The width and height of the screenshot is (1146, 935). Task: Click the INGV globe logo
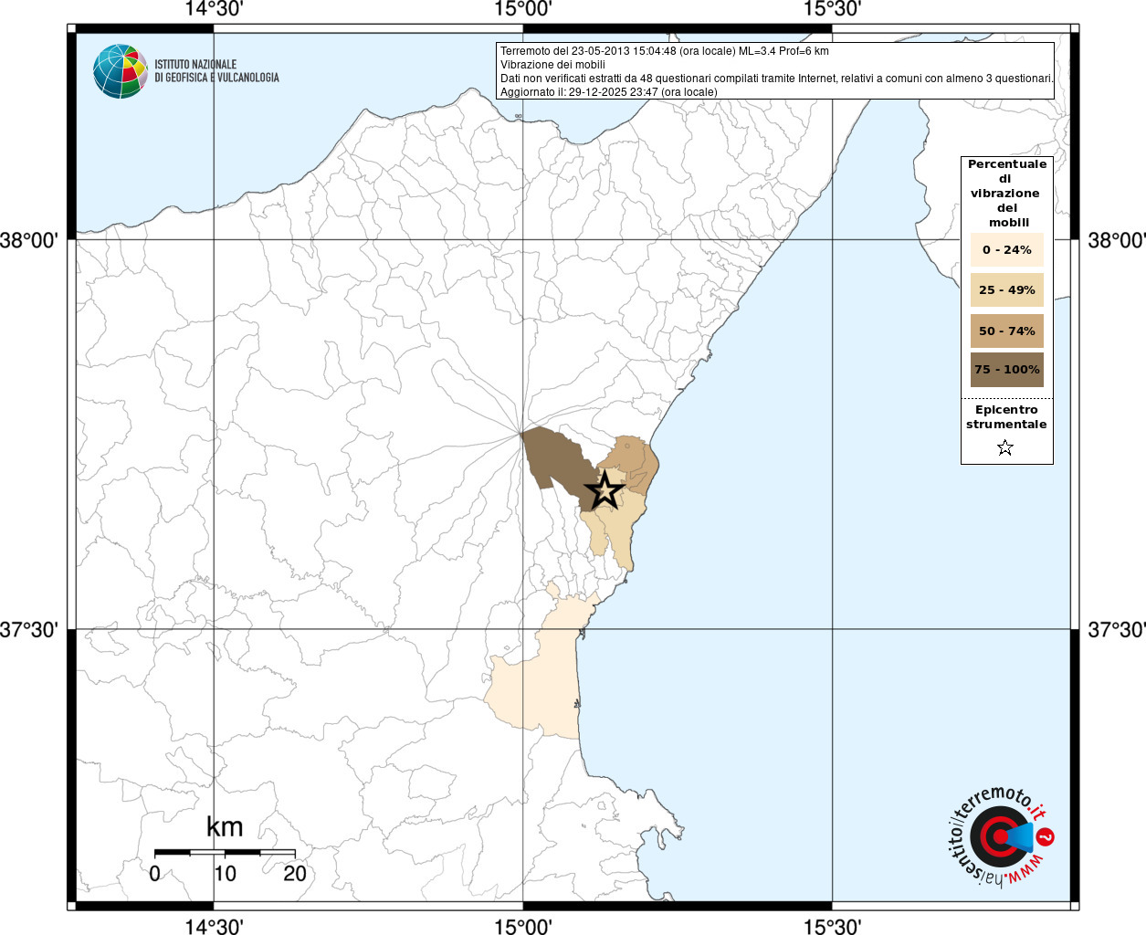point(121,71)
